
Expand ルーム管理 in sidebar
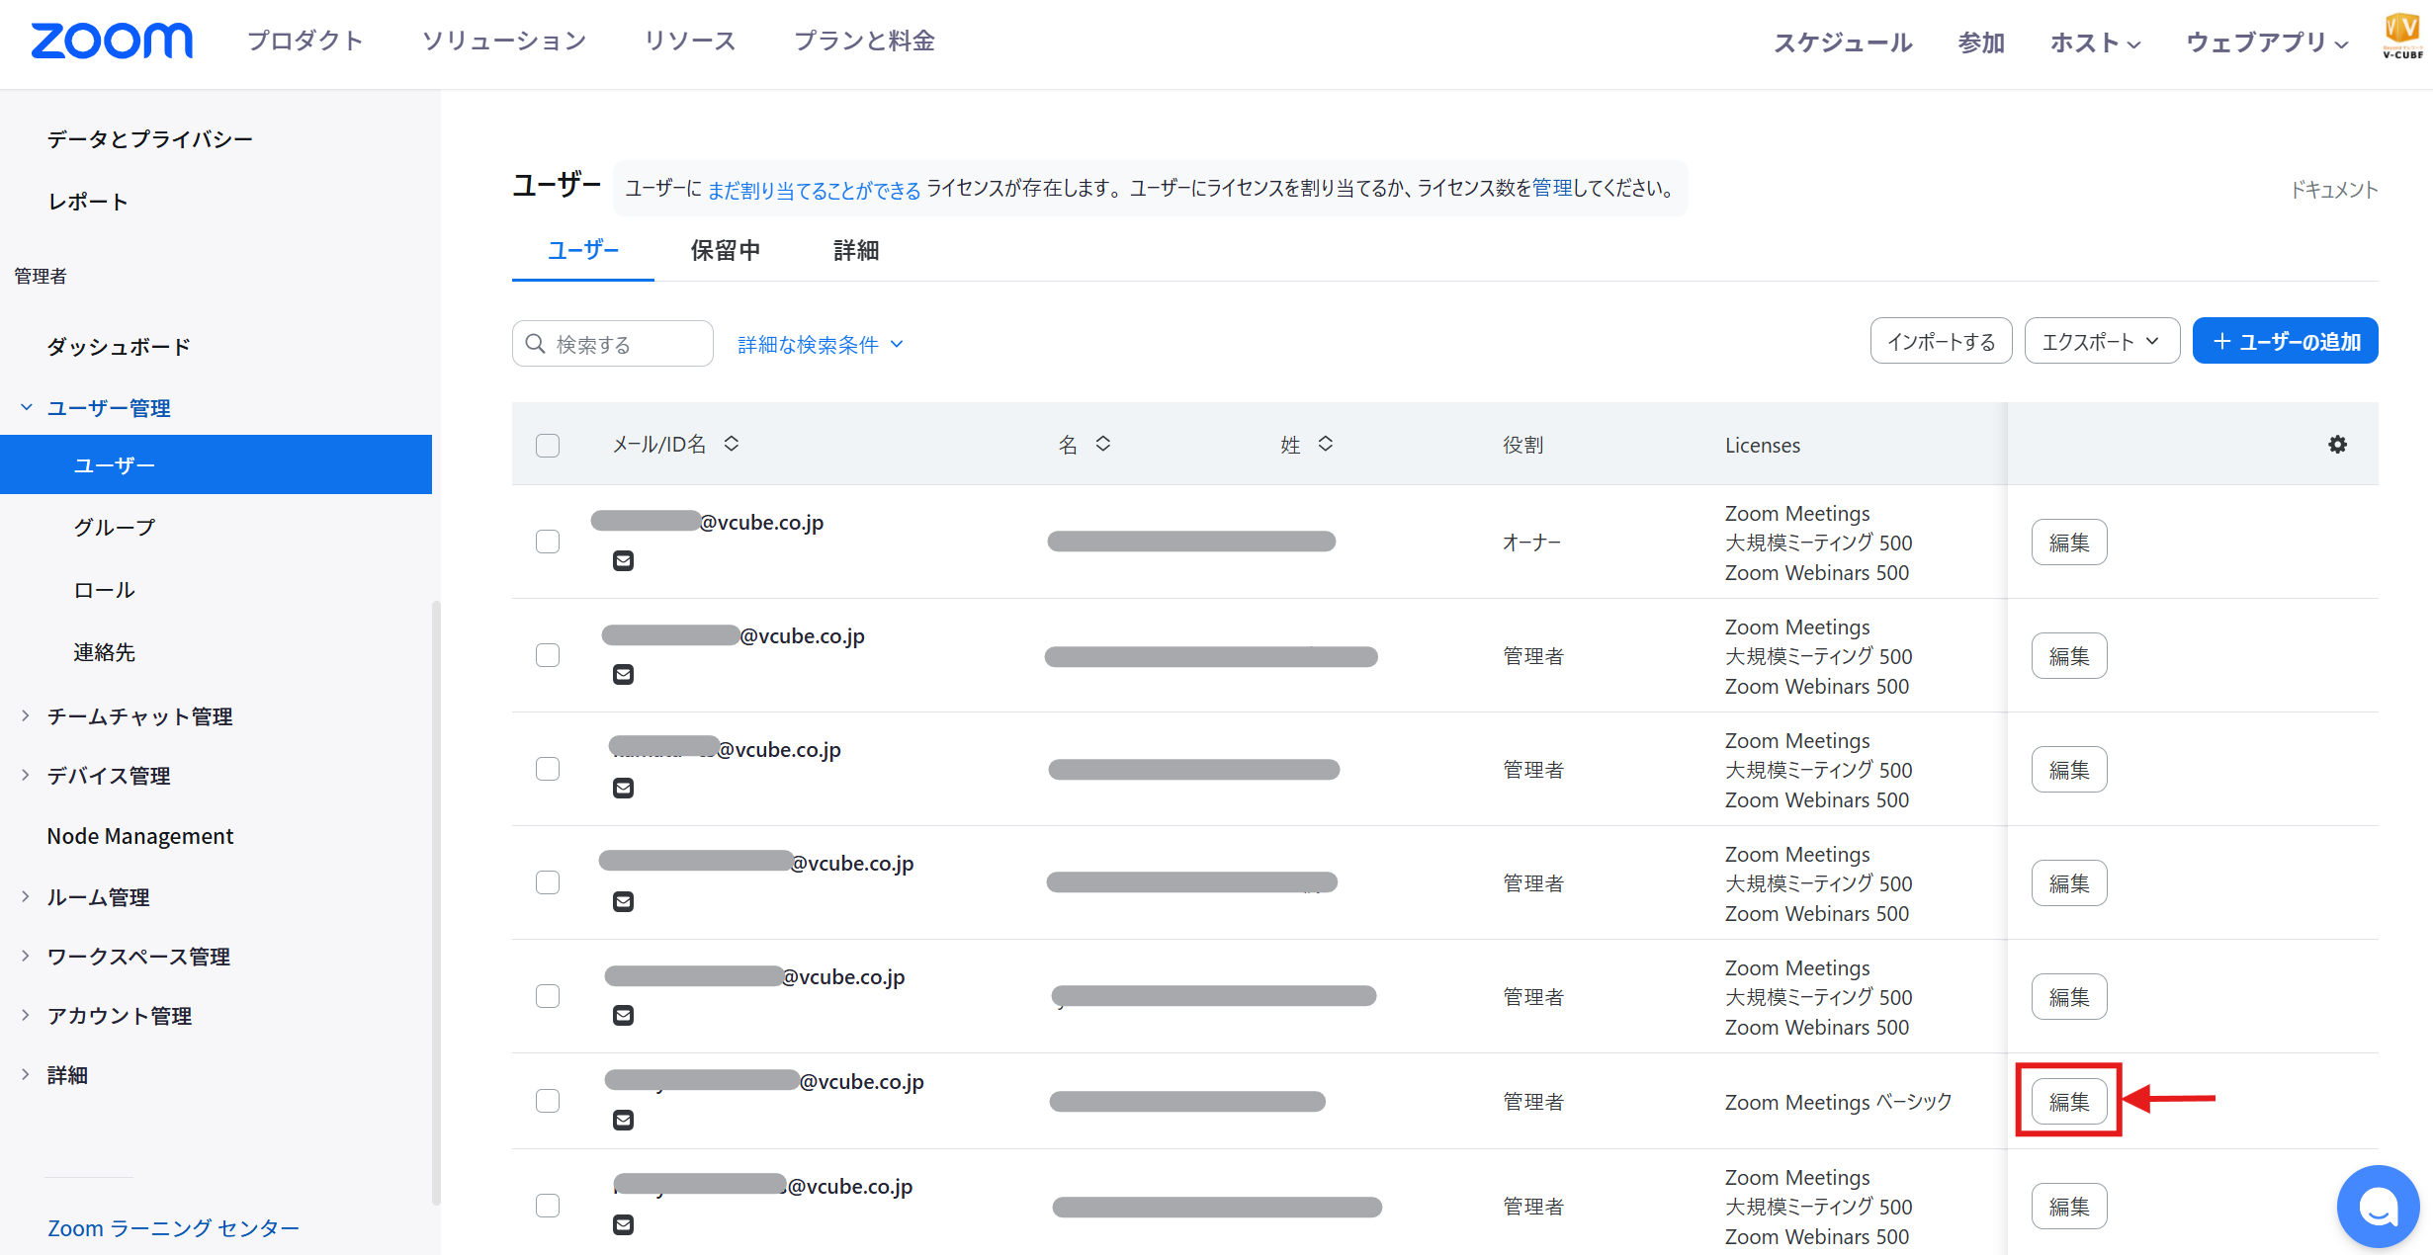(x=26, y=896)
